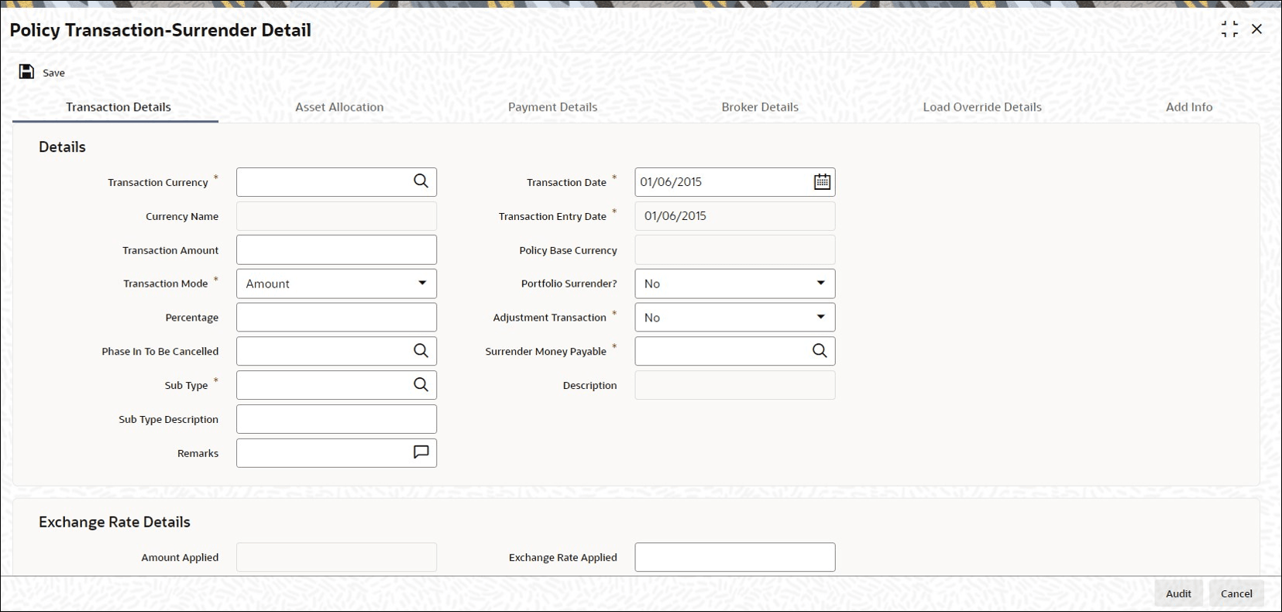Click the "Exchange Rate Details" section heading
Viewport: 1282px width, 612px height.
coord(115,522)
